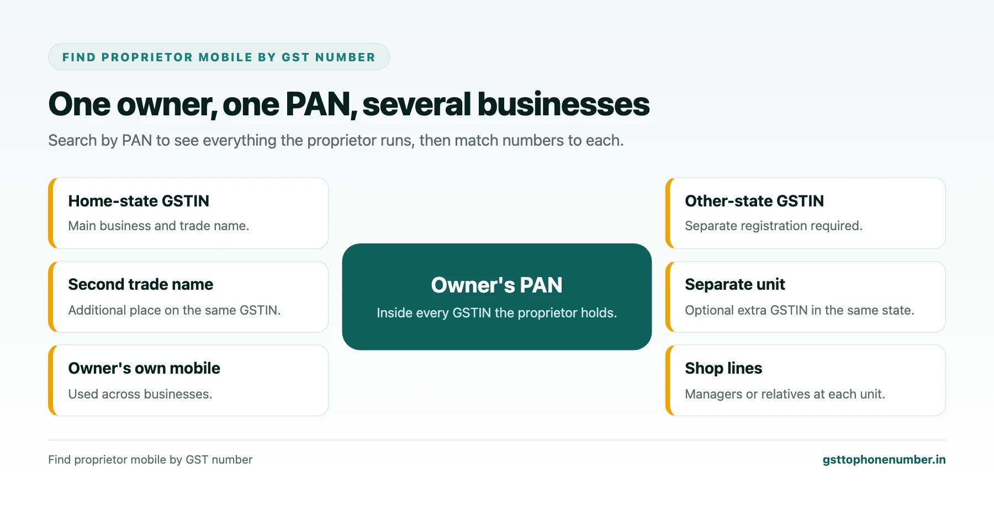Click 'Inside every GSTIN the proprietor holds' text

pos(497,313)
